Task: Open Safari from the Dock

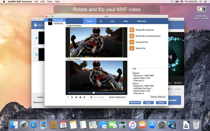Action: click(34, 124)
